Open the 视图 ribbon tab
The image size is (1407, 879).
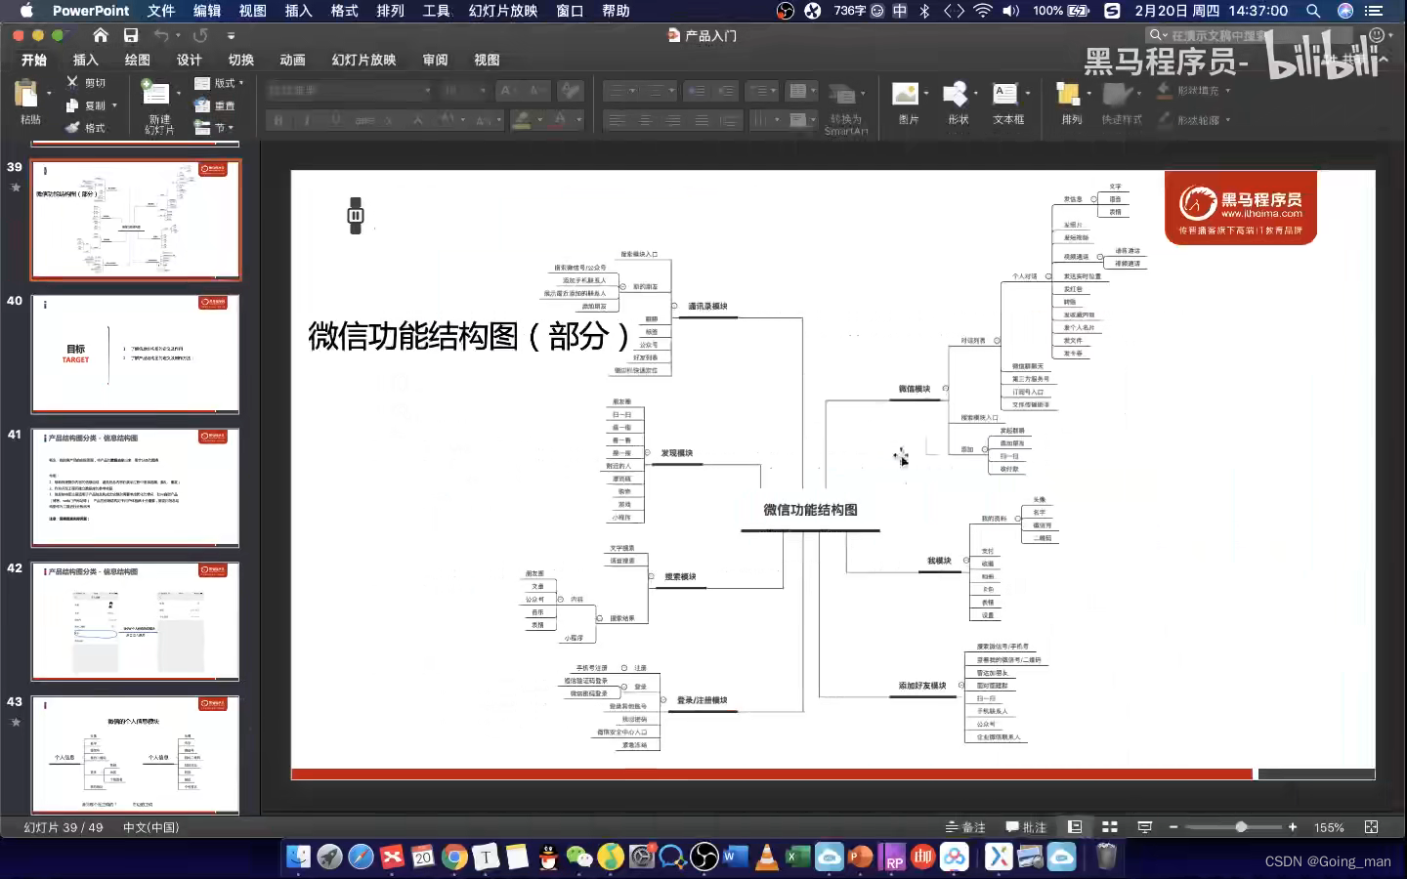[x=487, y=60]
